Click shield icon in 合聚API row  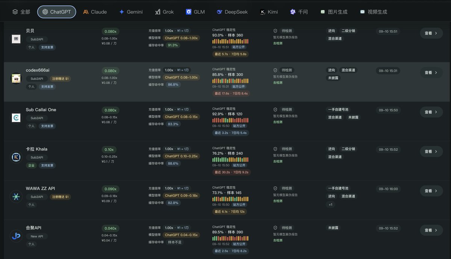click(x=275, y=228)
